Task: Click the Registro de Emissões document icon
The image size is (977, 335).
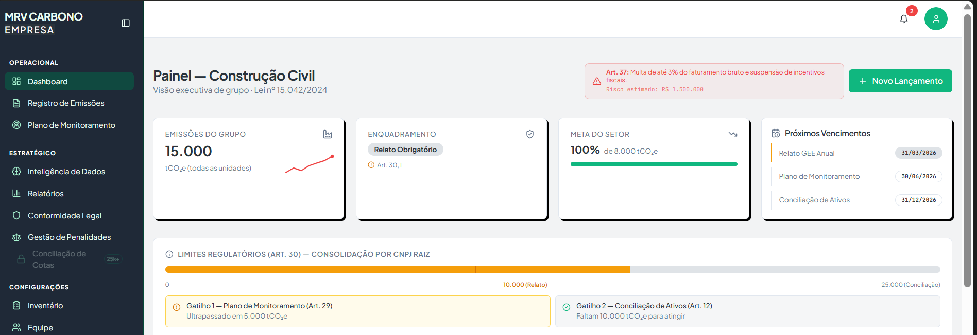Action: [16, 103]
